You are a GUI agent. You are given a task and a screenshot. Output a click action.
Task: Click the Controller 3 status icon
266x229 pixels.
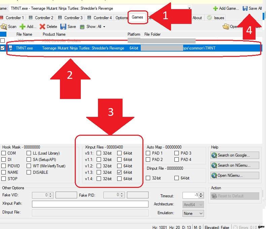(60, 18)
